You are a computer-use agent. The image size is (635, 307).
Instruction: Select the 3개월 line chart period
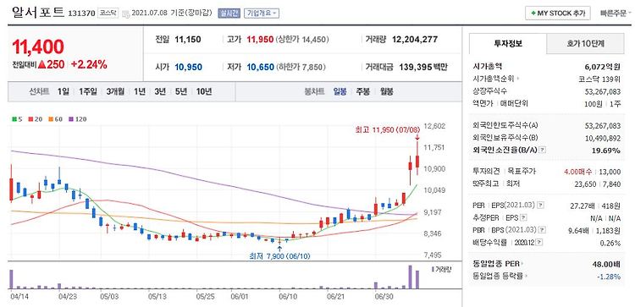pyautogui.click(x=115, y=91)
